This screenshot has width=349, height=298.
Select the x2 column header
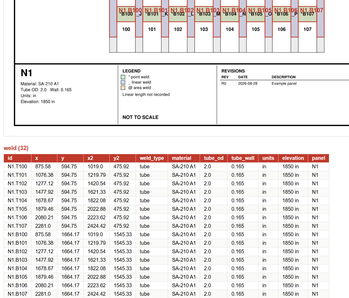point(97,158)
